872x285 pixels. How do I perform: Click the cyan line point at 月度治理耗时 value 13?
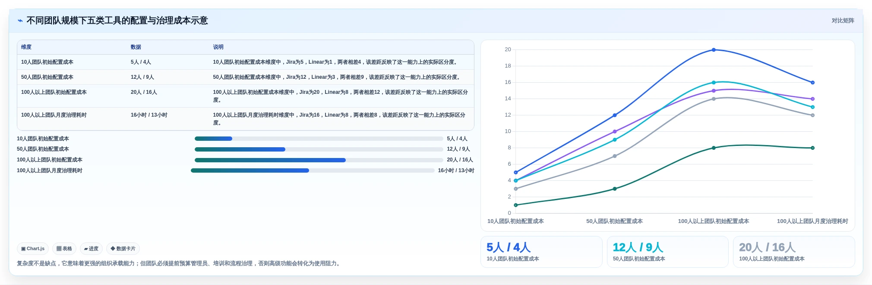(x=812, y=107)
